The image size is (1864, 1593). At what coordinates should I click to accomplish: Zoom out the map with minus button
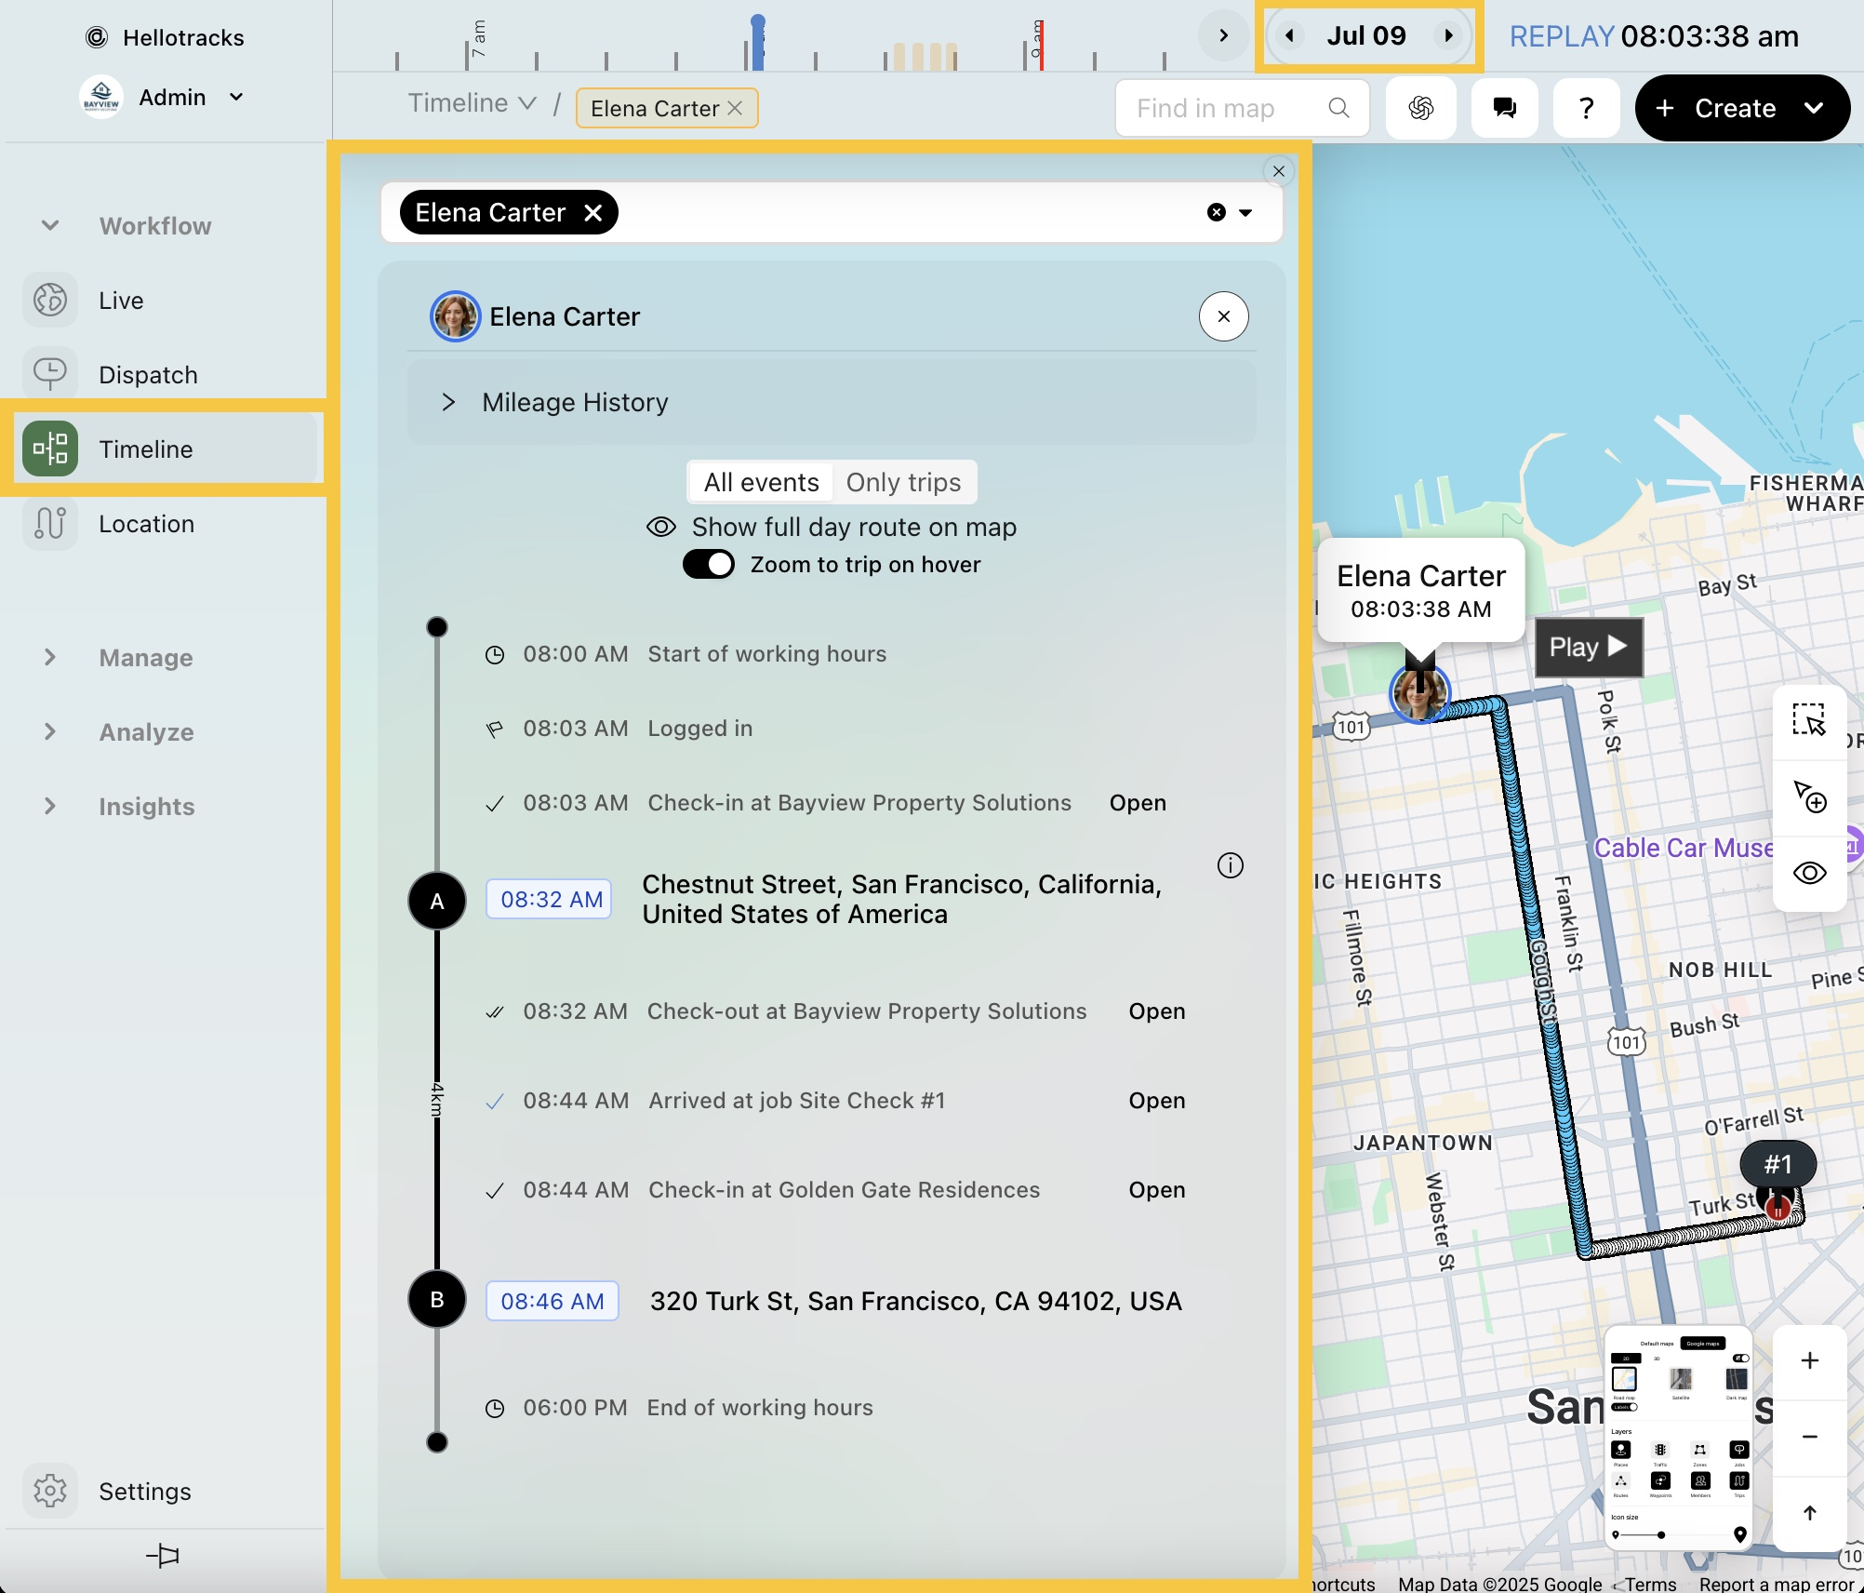point(1809,1437)
